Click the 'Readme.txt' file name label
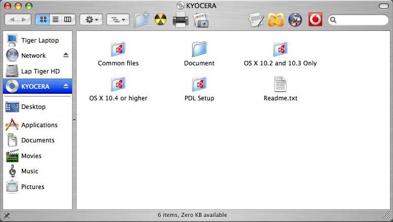Screen dimensions: 393x222 (x=280, y=98)
